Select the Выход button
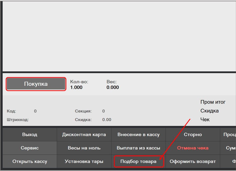Screen dimensions: 236x171 (30, 135)
